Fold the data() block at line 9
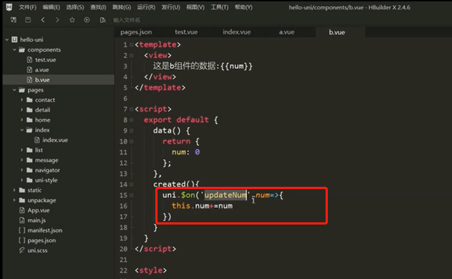This screenshot has height=279, width=452. [x=131, y=131]
